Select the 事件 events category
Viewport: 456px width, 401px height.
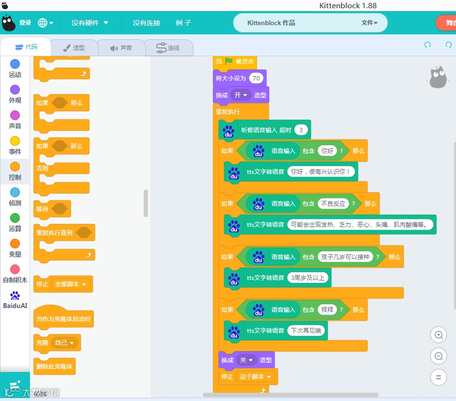coord(15,146)
